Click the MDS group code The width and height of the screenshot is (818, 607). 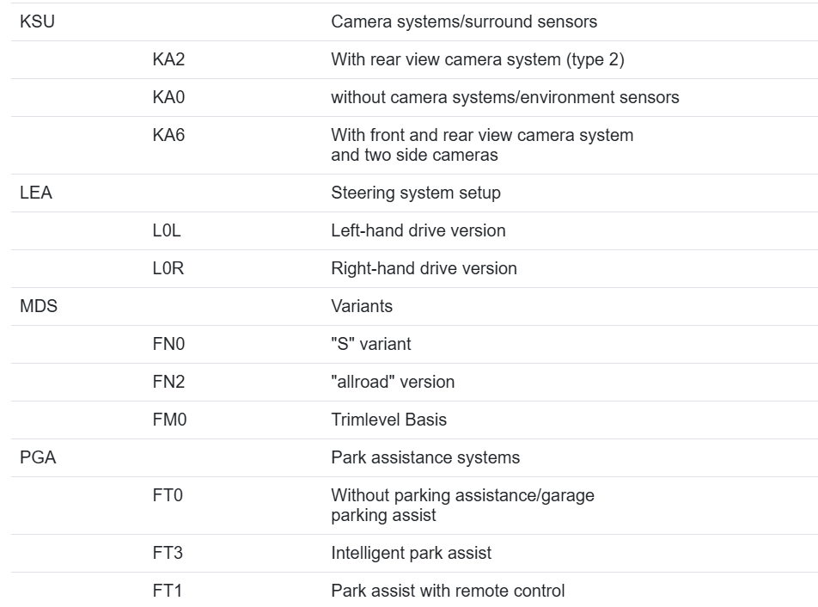39,306
